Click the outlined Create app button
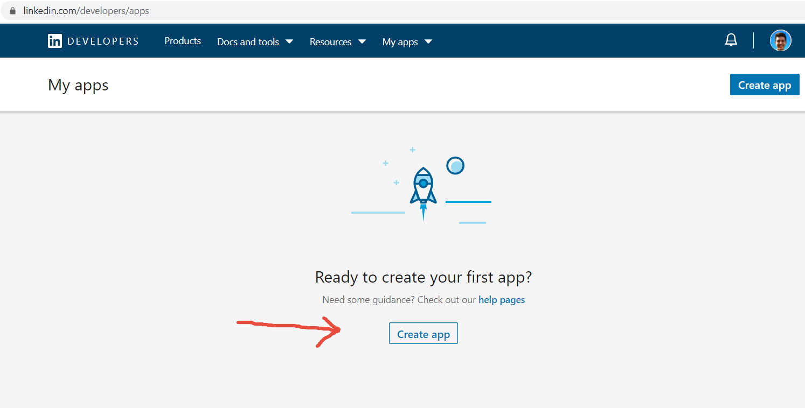 tap(424, 334)
